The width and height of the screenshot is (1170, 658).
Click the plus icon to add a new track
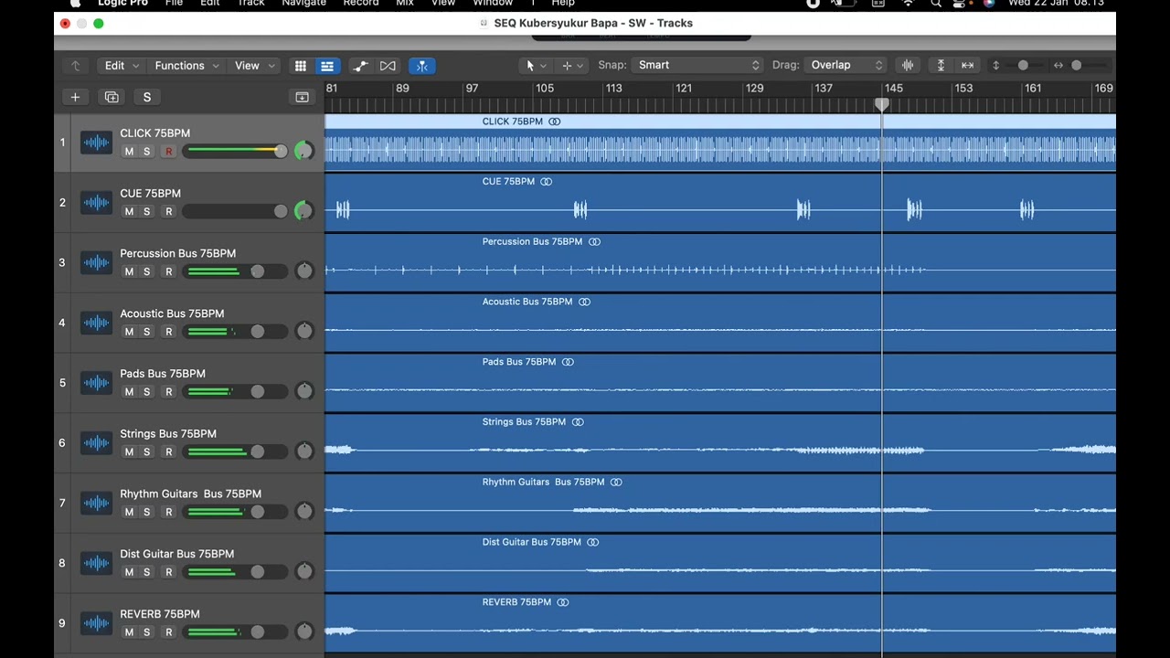pos(75,97)
